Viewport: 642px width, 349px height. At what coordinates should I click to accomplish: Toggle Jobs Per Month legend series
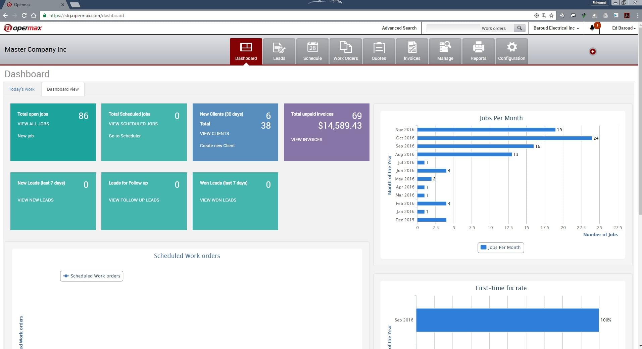pos(500,248)
